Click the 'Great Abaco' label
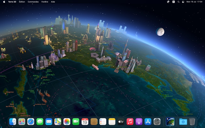Image resolution: width=205 pixels, height=128 pixels. (51, 75)
